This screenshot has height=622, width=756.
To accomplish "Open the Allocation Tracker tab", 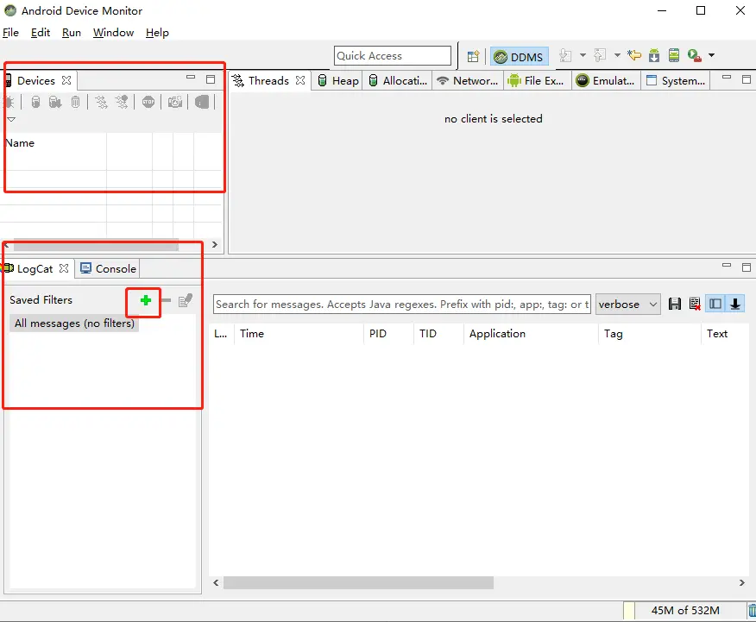I will click(x=398, y=80).
